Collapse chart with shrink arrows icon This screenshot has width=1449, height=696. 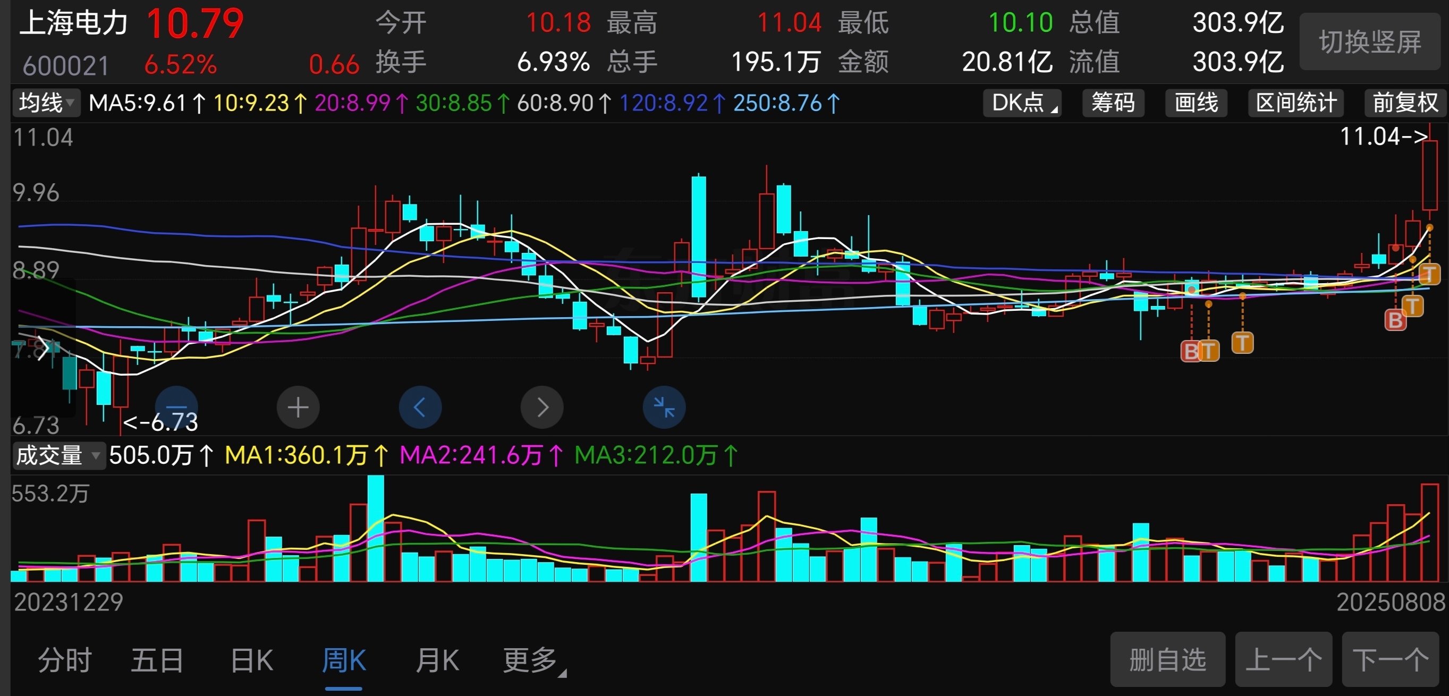pos(664,407)
